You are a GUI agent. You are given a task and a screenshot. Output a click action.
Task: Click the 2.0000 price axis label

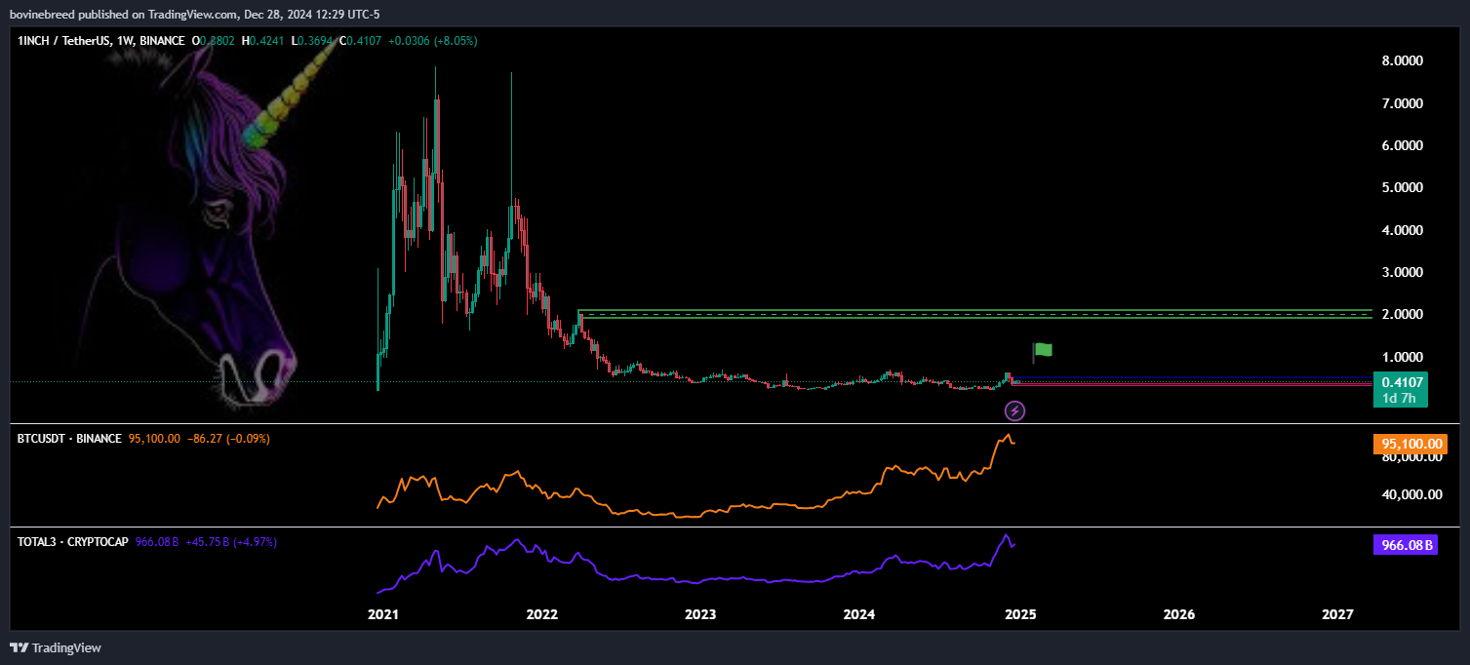click(x=1403, y=315)
